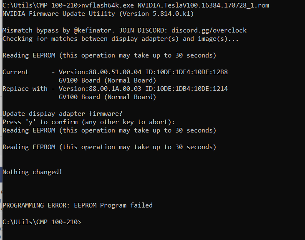
Task: Click the first GV100 Board (Normal Board) line
Action: [107, 80]
